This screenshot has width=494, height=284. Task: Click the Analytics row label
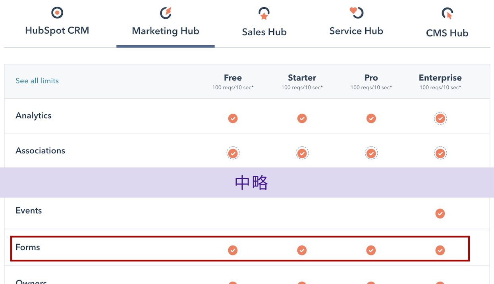[33, 116]
